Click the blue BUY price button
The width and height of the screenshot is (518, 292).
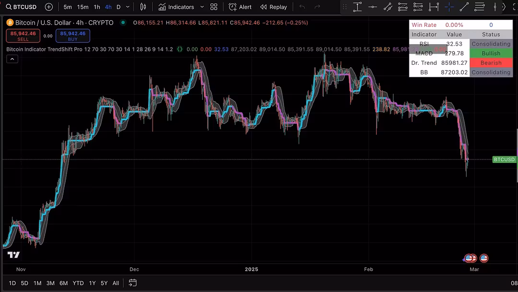click(73, 36)
